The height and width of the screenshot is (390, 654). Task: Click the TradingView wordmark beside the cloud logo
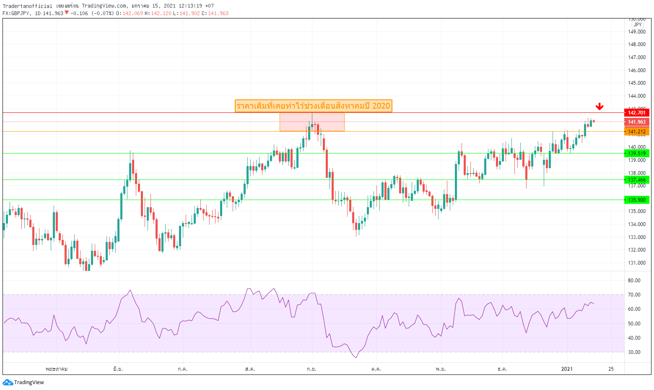tap(29, 382)
